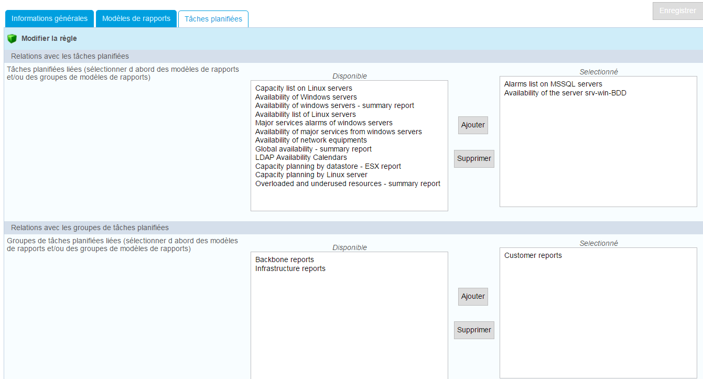
Task: Select Backbone reports in available groups
Action: [285, 260]
